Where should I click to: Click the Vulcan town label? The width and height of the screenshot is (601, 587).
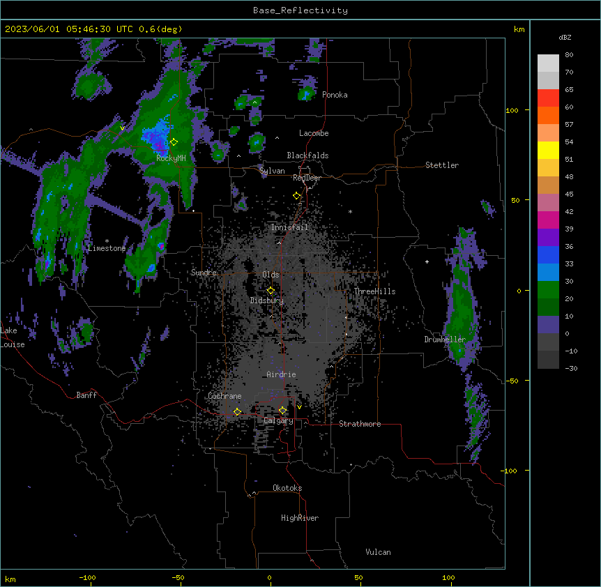point(378,552)
